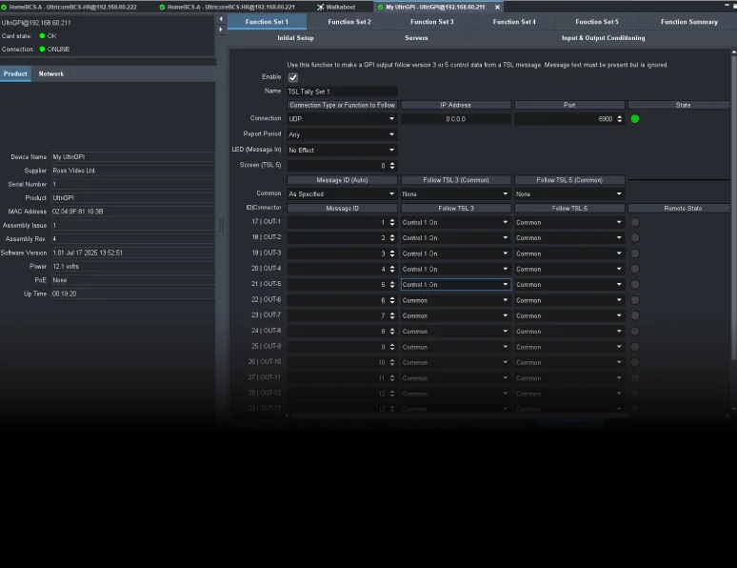Screen dimensions: 737x568
Task: Switch to HomeBCS-A 192.168.60.221 tab
Action: click(231, 7)
